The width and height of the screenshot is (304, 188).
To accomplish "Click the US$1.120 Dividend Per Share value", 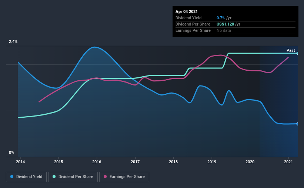I will pos(225,24).
